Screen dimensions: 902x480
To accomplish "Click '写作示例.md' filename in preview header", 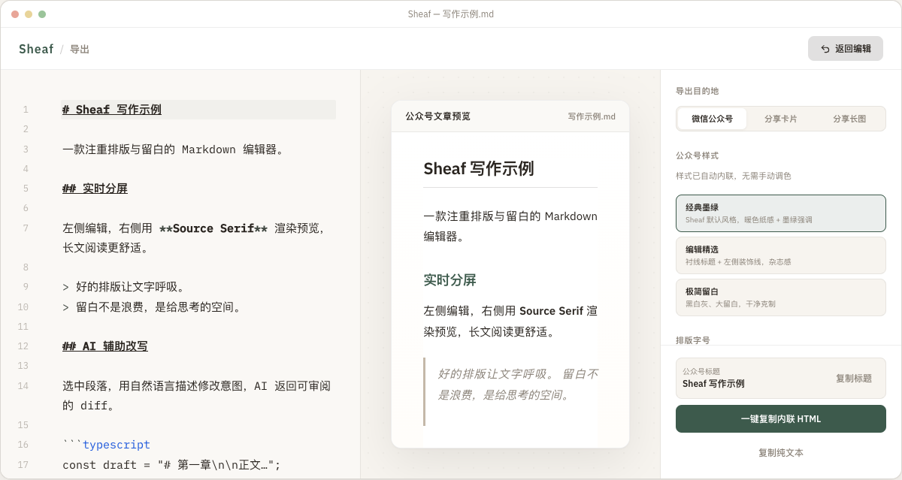I will pos(592,116).
